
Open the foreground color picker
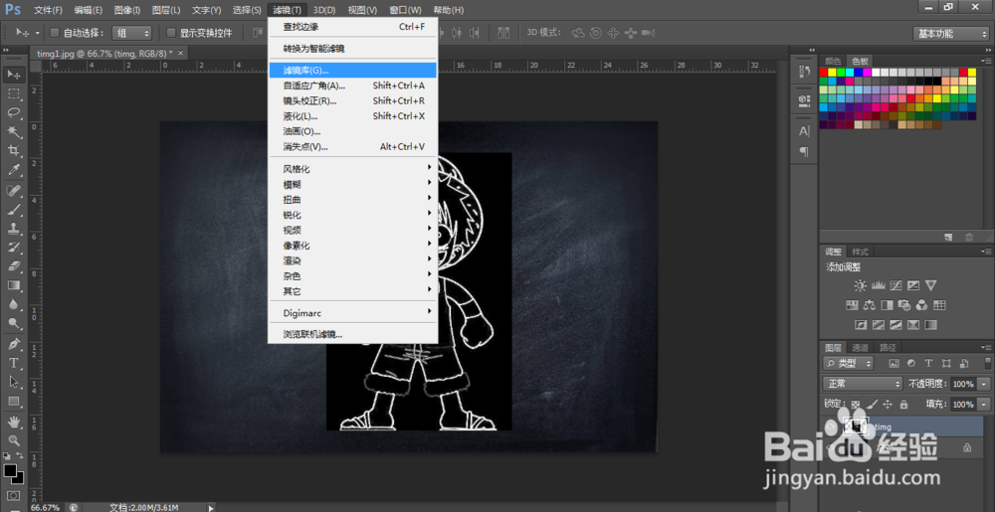[x=10, y=471]
